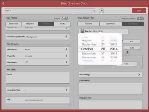Image resolution: width=149 pixels, height=112 pixels.
Task: Choose the Pessimistic action plan tab
Action: coord(133,24)
